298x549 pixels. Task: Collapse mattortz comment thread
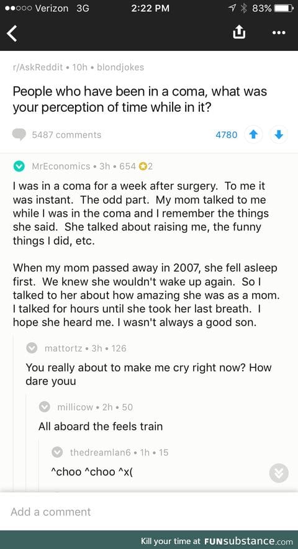32,348
